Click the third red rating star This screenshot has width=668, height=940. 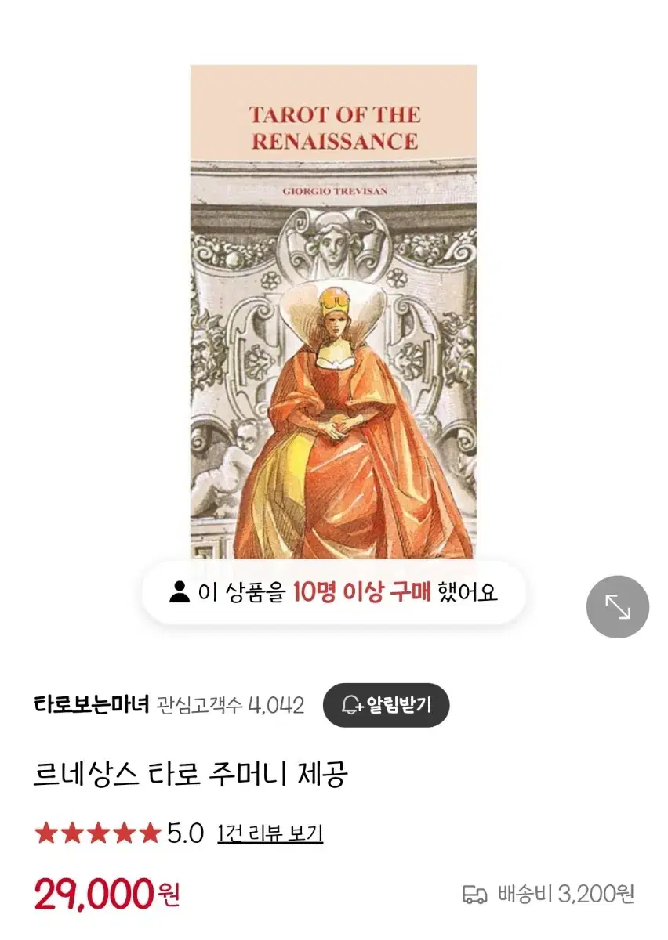coord(98,833)
